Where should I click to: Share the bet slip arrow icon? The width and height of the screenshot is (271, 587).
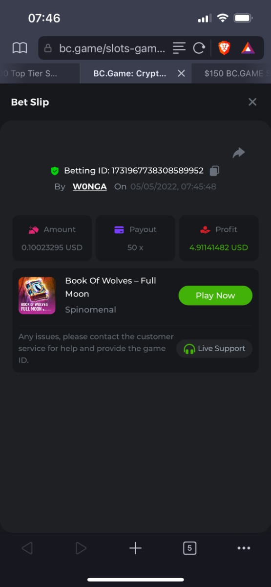(238, 153)
